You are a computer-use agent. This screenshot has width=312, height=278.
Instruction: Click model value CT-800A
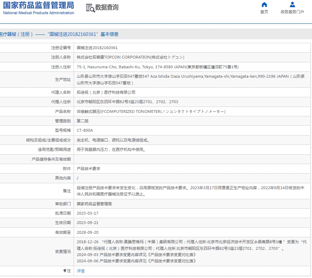(85, 130)
